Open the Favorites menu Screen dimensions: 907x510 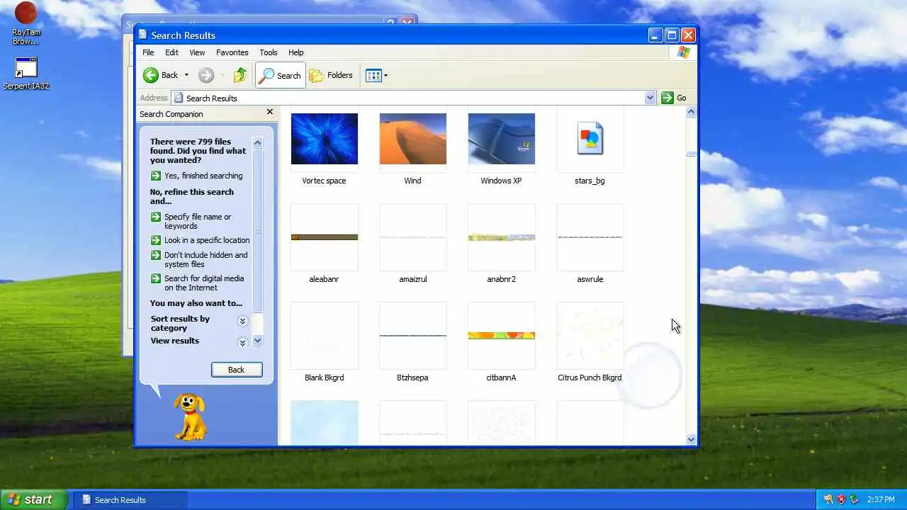232,52
